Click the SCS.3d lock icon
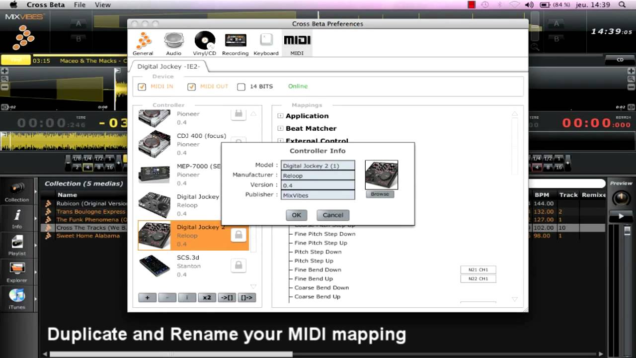The height and width of the screenshot is (358, 636). pos(238,266)
